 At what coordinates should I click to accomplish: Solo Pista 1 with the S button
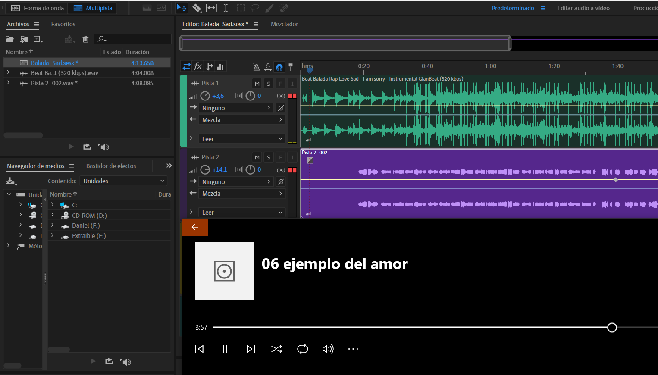coord(269,84)
